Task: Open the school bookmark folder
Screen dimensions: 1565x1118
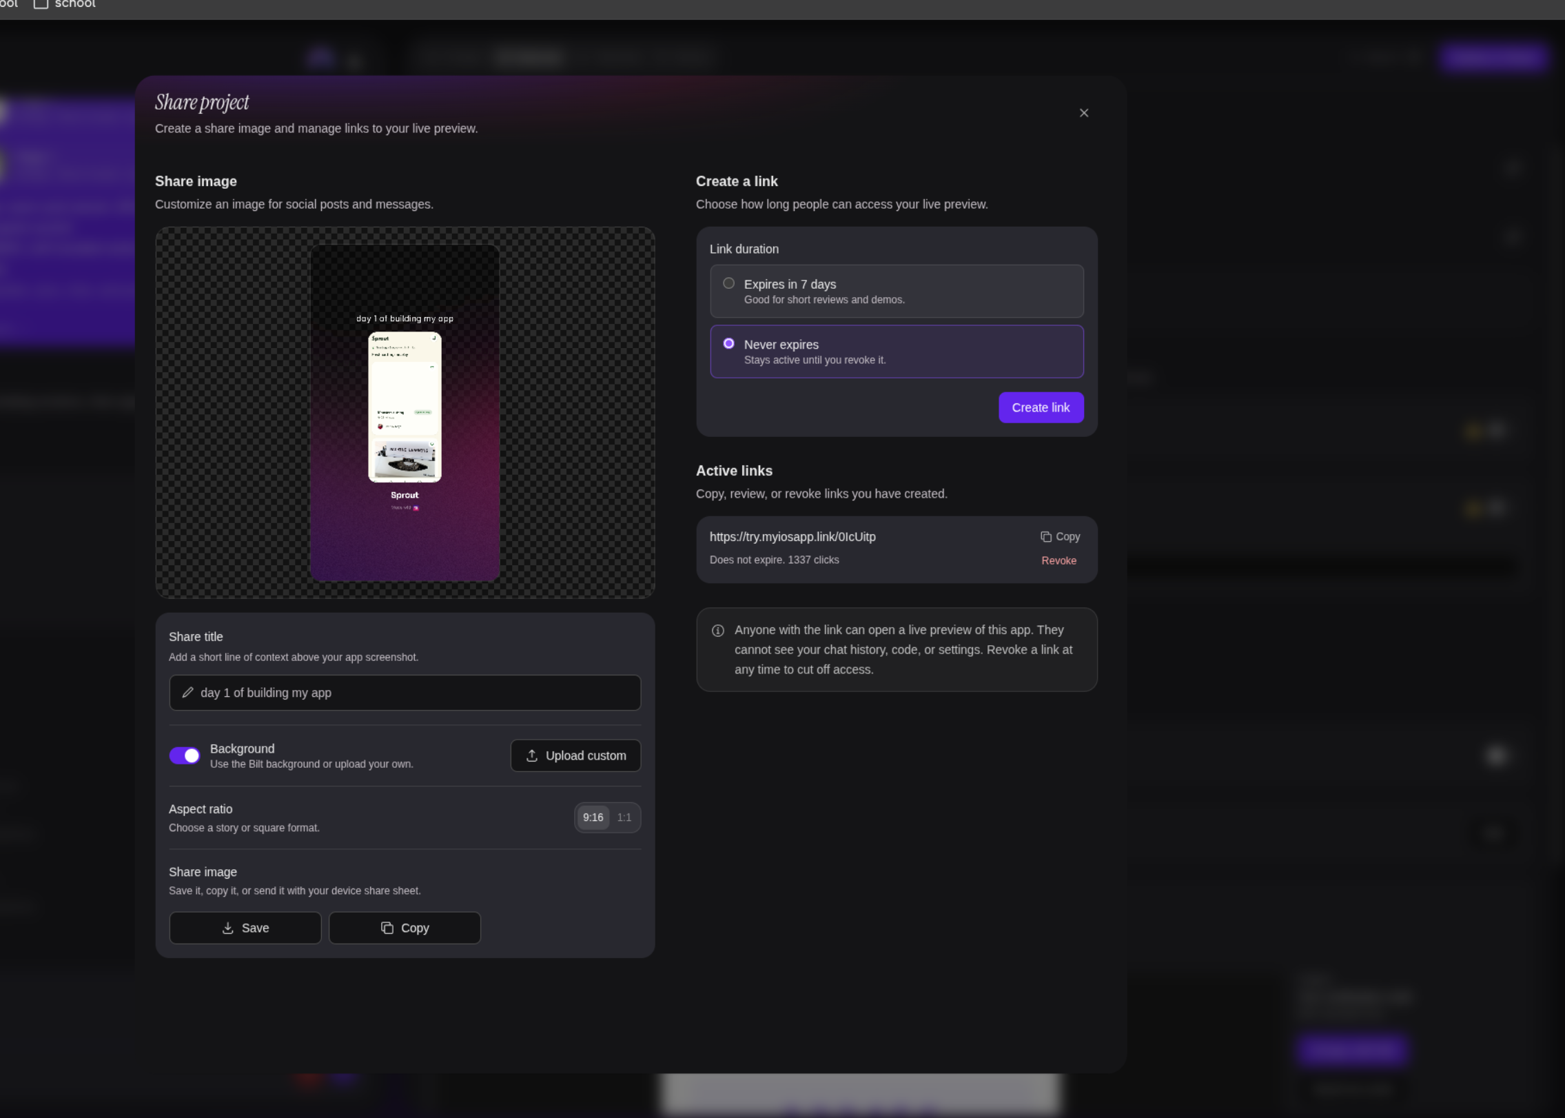Action: [65, 4]
